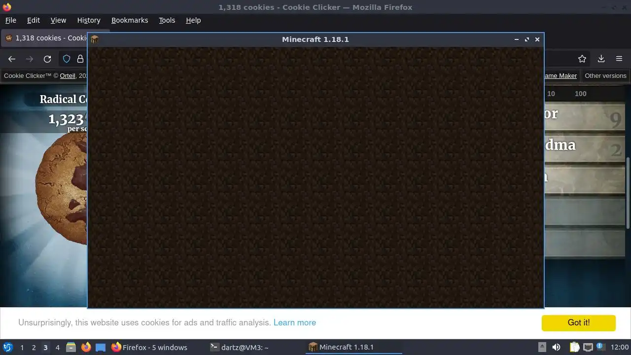Select the Cookie Clicker browser tab
The width and height of the screenshot is (631, 355).
click(x=45, y=38)
